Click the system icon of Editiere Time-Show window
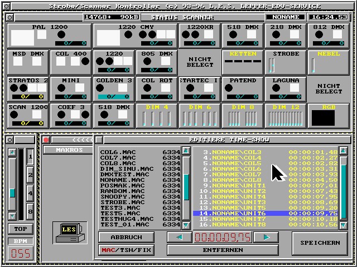 point(99,140)
